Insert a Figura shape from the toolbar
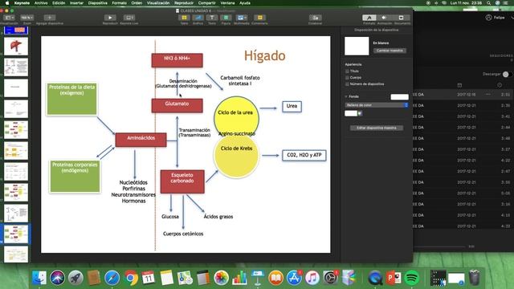The image size is (514, 289). coord(226,18)
